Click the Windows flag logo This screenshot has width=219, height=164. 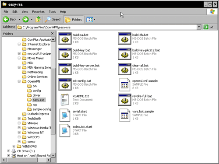point(212,12)
